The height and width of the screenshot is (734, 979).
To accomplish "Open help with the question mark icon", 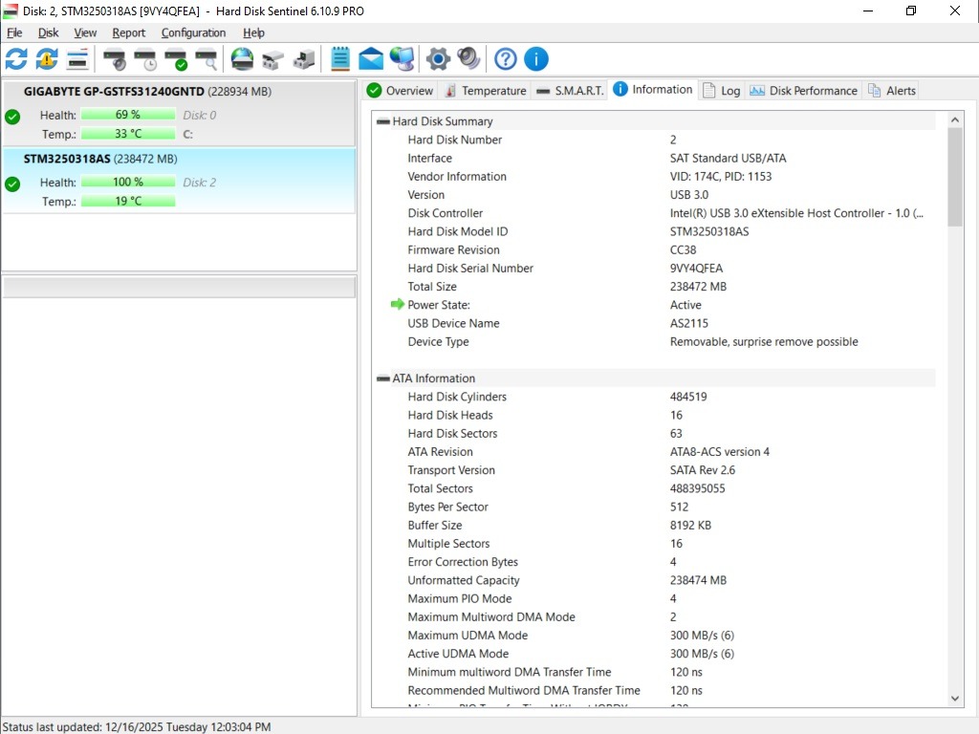I will click(x=506, y=59).
